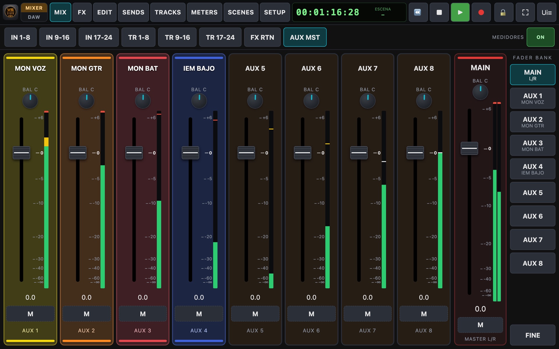This screenshot has width=559, height=349.
Task: Mute the MAIN master L/R
Action: click(x=480, y=325)
